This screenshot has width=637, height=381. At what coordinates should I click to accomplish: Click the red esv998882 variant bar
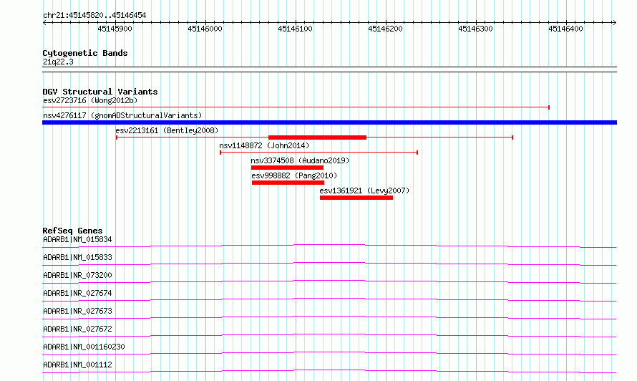(x=288, y=183)
